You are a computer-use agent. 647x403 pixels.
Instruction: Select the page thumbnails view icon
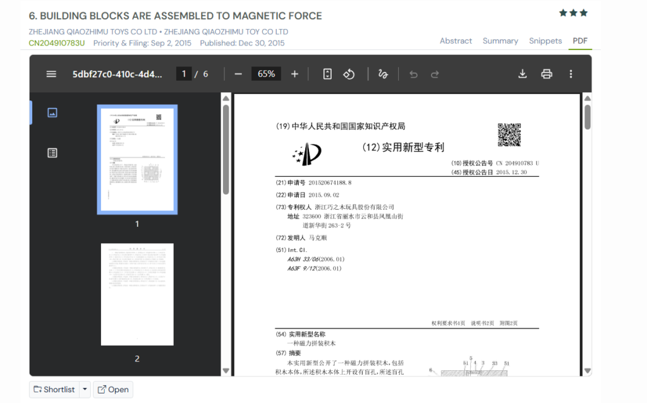pos(51,112)
